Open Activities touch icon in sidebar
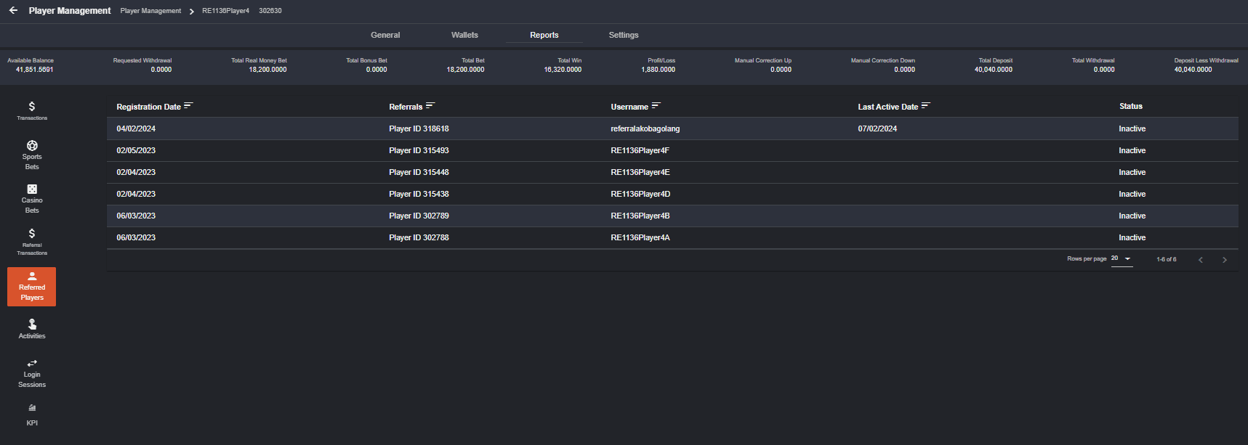This screenshot has height=445, width=1248. (32, 324)
